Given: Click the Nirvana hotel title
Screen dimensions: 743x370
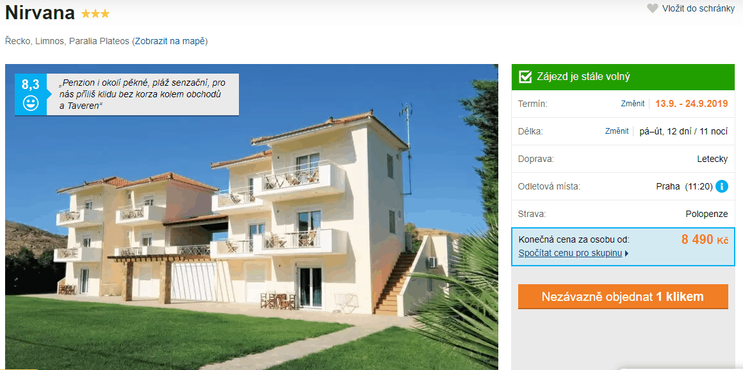Looking at the screenshot, I should coord(40,13).
